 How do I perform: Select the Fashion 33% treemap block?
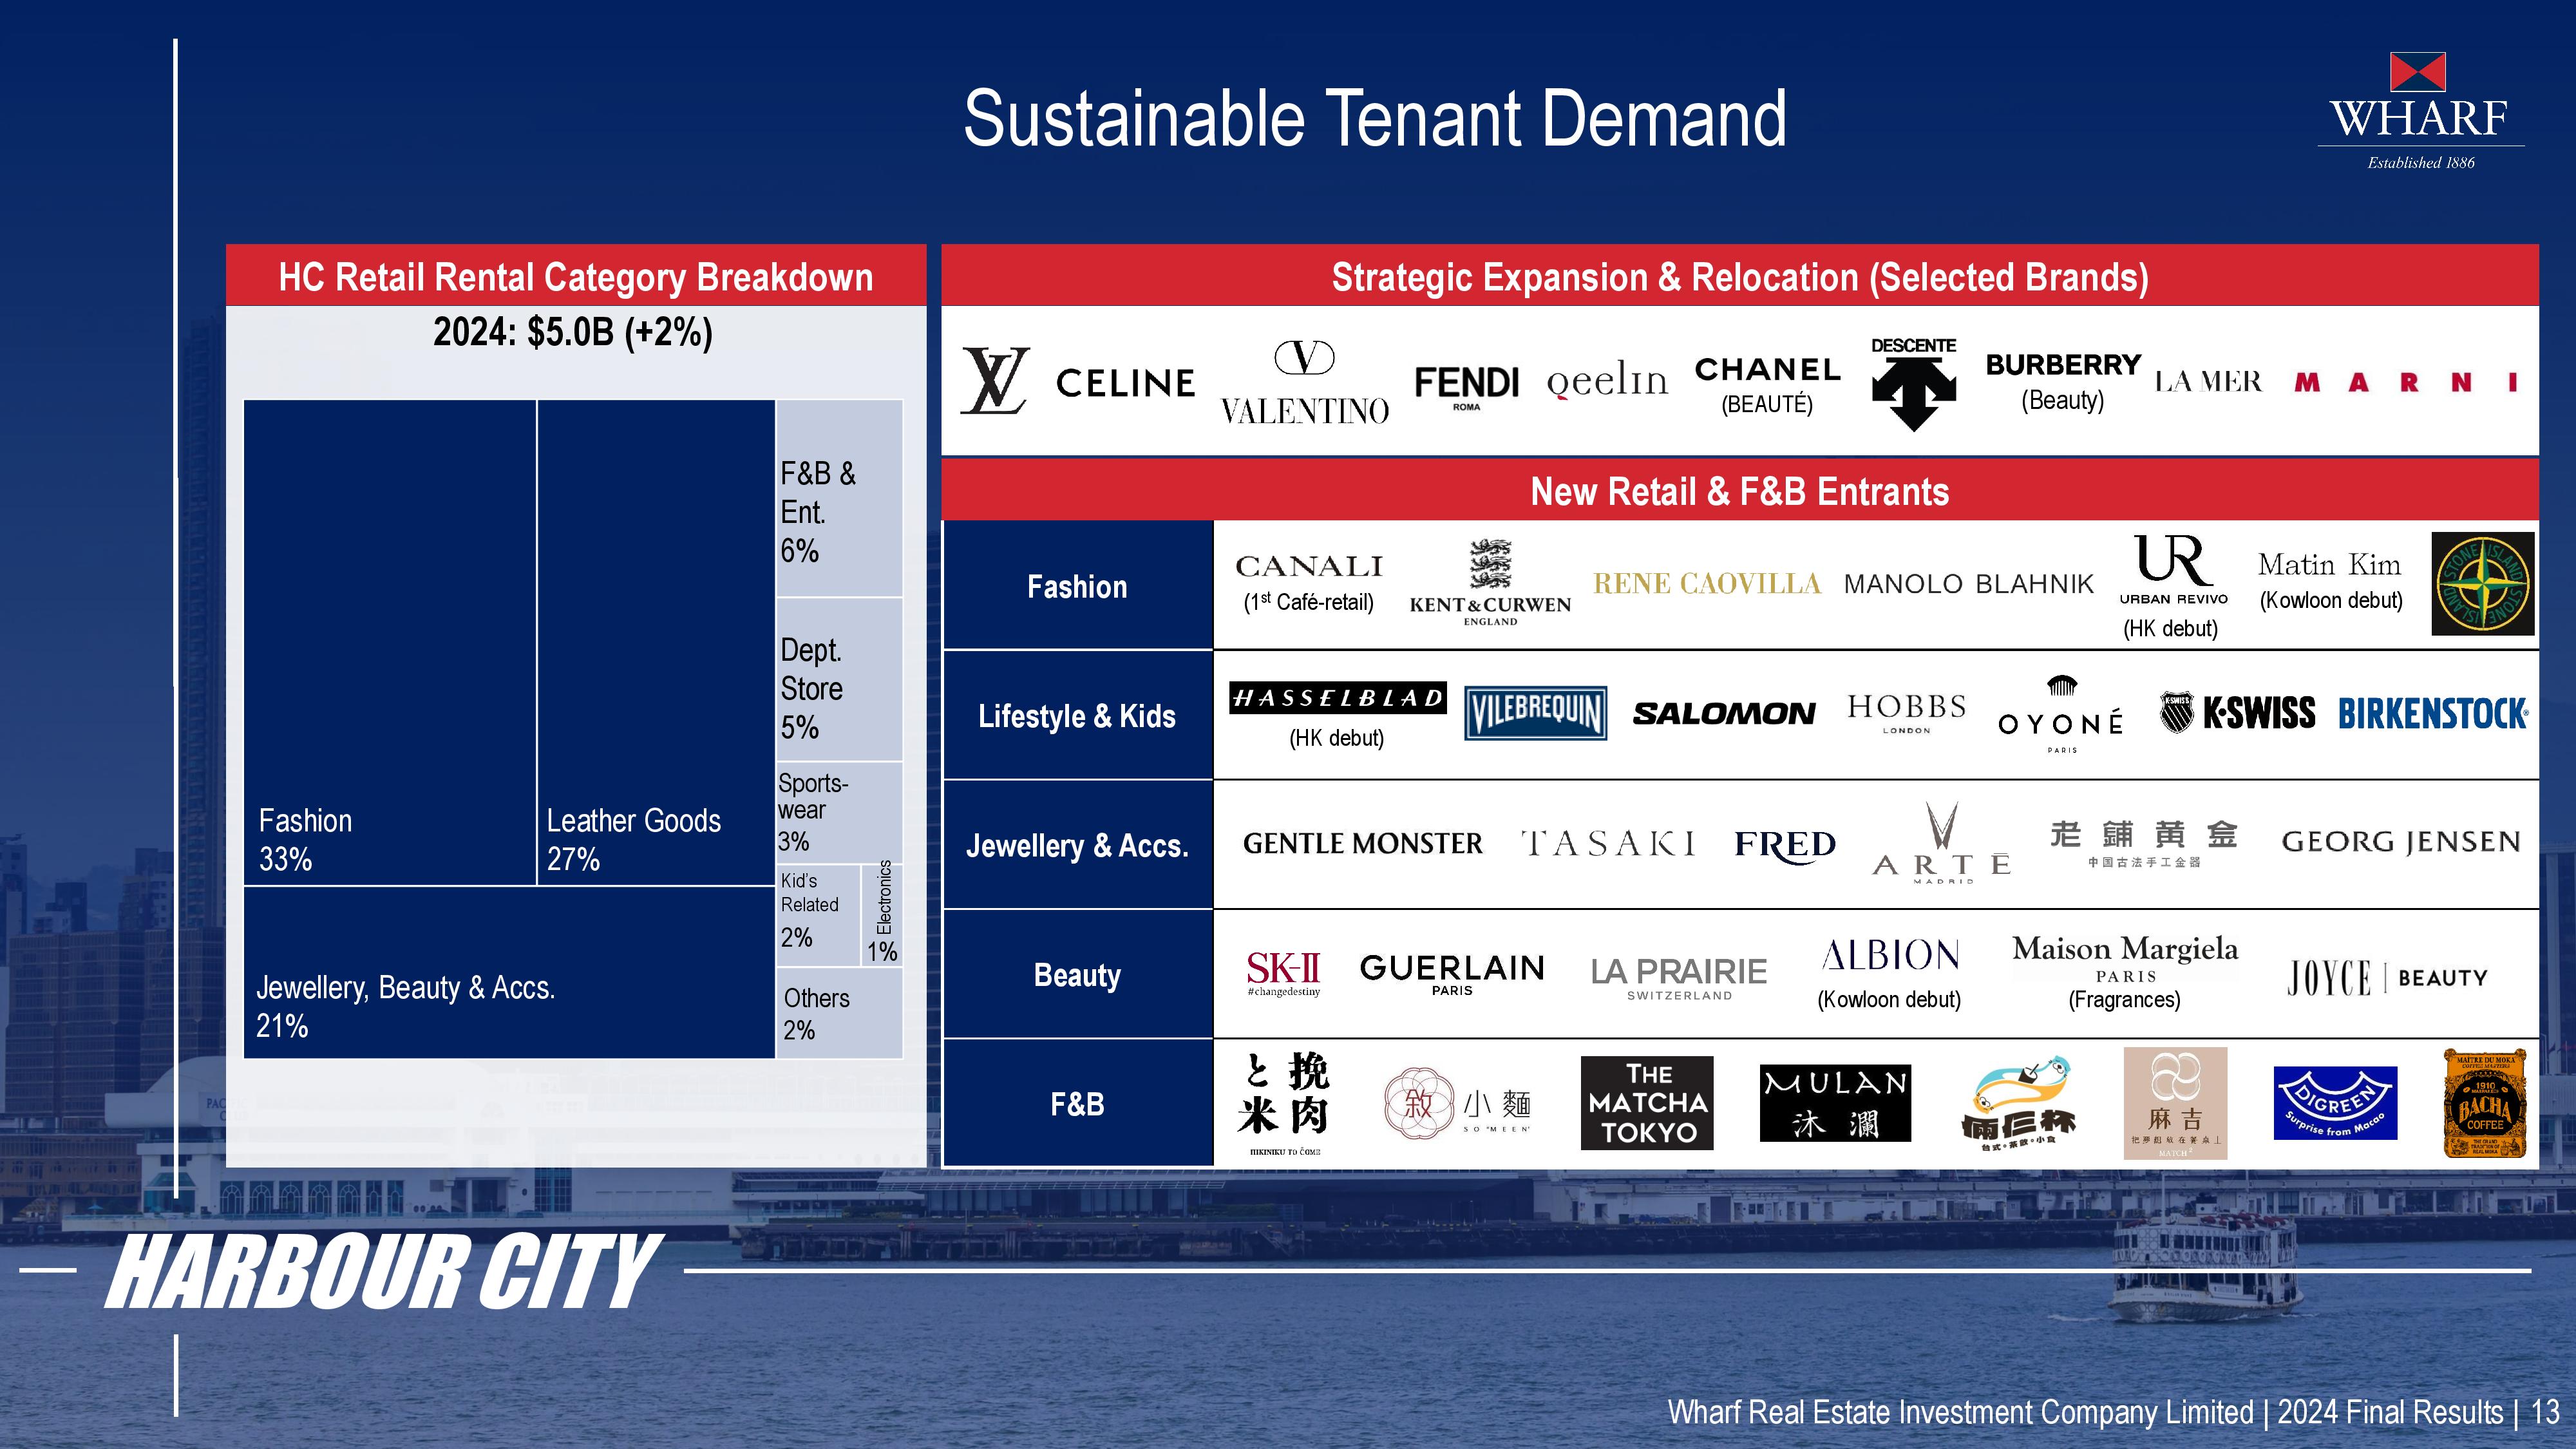pos(390,642)
